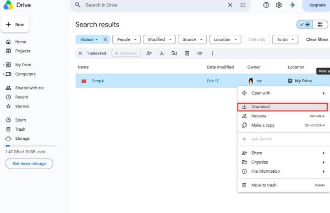This screenshot has height=213, width=330.
Task: Open advanced search options icon
Action: pyautogui.click(x=243, y=5)
